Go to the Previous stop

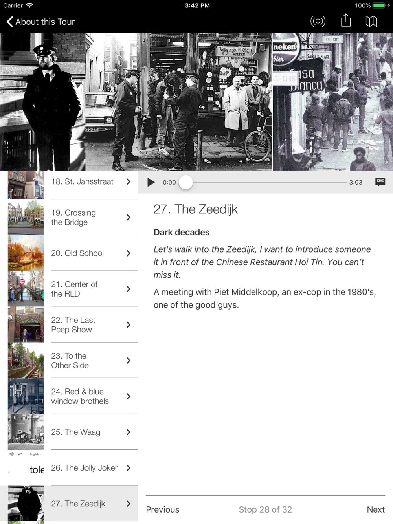[x=163, y=509]
